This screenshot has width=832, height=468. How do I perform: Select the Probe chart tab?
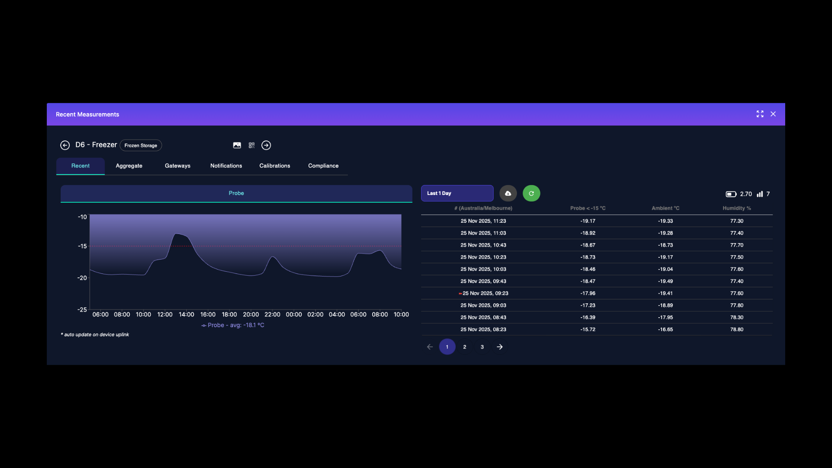pyautogui.click(x=236, y=193)
